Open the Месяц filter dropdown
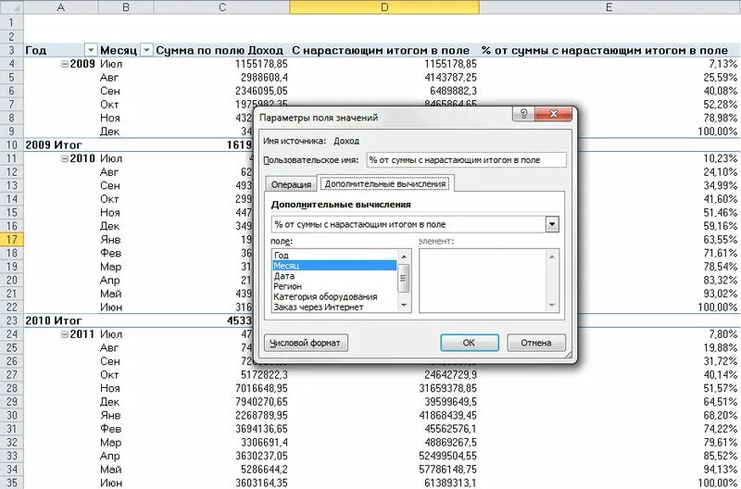The image size is (741, 489). coord(147,50)
